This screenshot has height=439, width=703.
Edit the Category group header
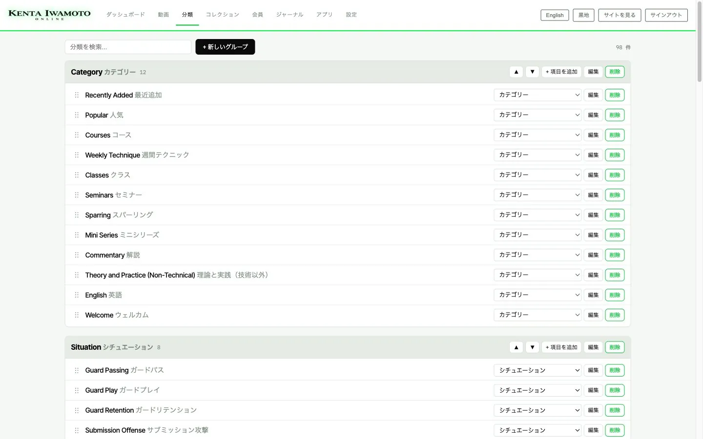pos(593,72)
